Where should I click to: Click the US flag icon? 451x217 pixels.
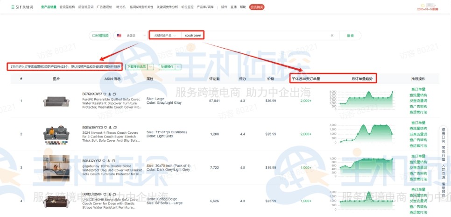pos(119,36)
